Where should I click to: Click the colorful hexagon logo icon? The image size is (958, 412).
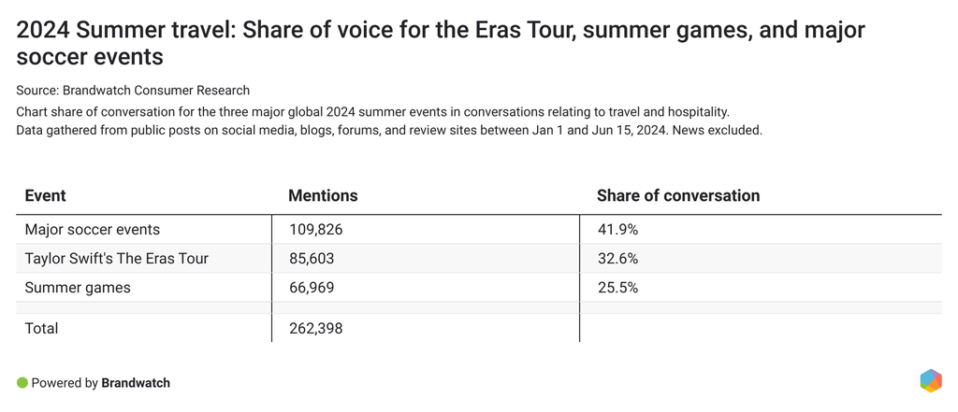[x=931, y=381]
